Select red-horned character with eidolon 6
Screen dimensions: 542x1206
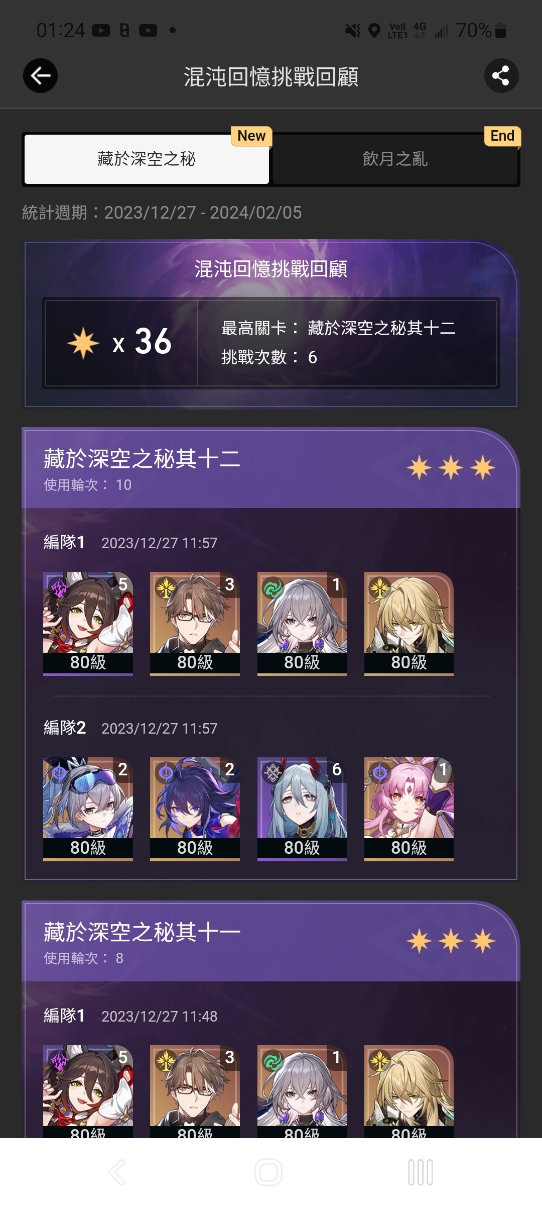point(302,809)
